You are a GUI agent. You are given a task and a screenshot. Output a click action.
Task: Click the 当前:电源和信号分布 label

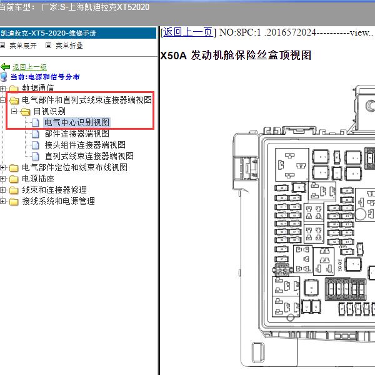pos(45,77)
